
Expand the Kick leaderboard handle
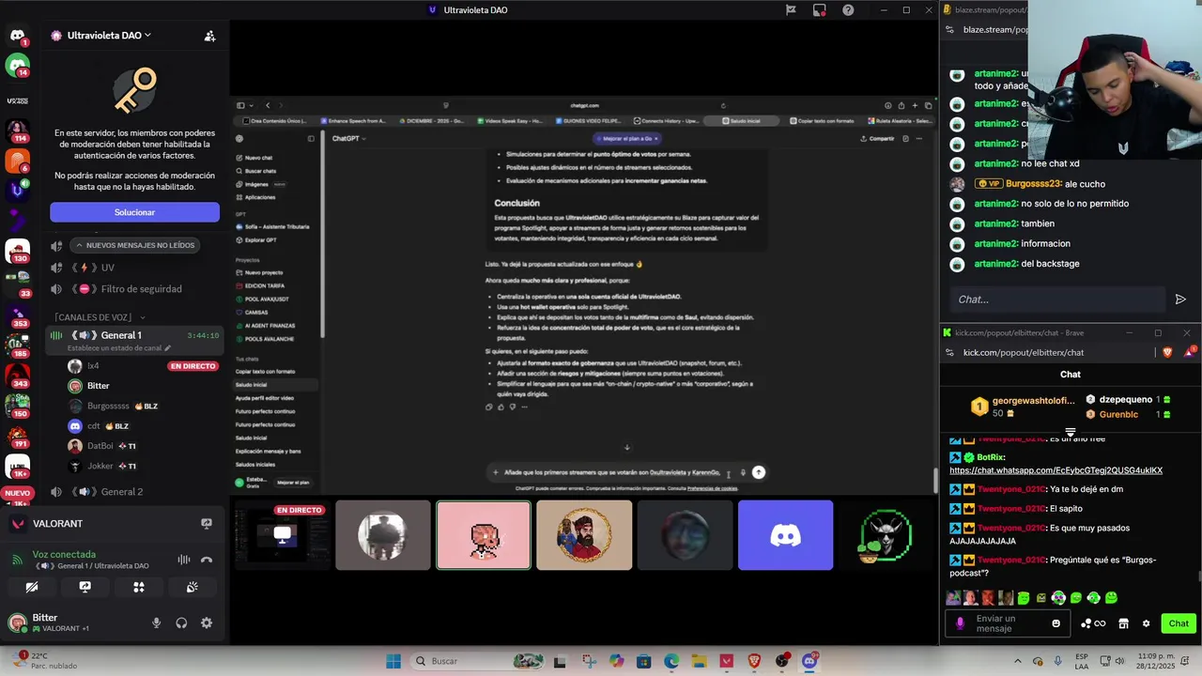coord(1071,433)
